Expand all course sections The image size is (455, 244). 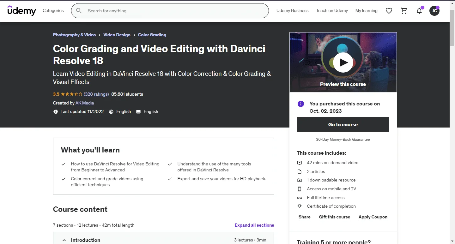click(x=254, y=225)
